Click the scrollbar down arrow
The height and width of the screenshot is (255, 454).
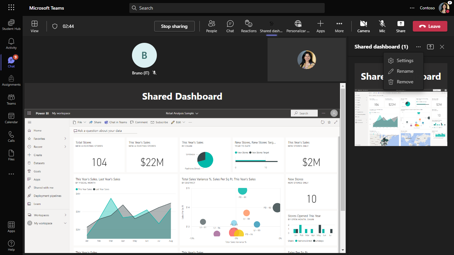pyautogui.click(x=343, y=250)
